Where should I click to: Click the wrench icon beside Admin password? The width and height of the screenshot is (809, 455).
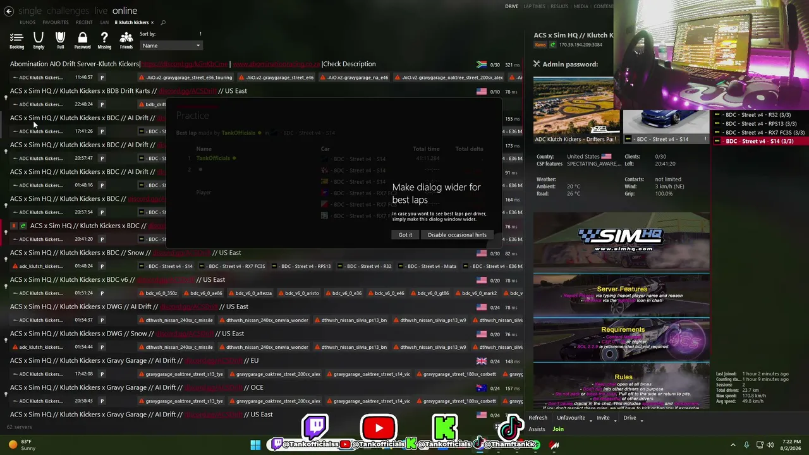tap(537, 64)
